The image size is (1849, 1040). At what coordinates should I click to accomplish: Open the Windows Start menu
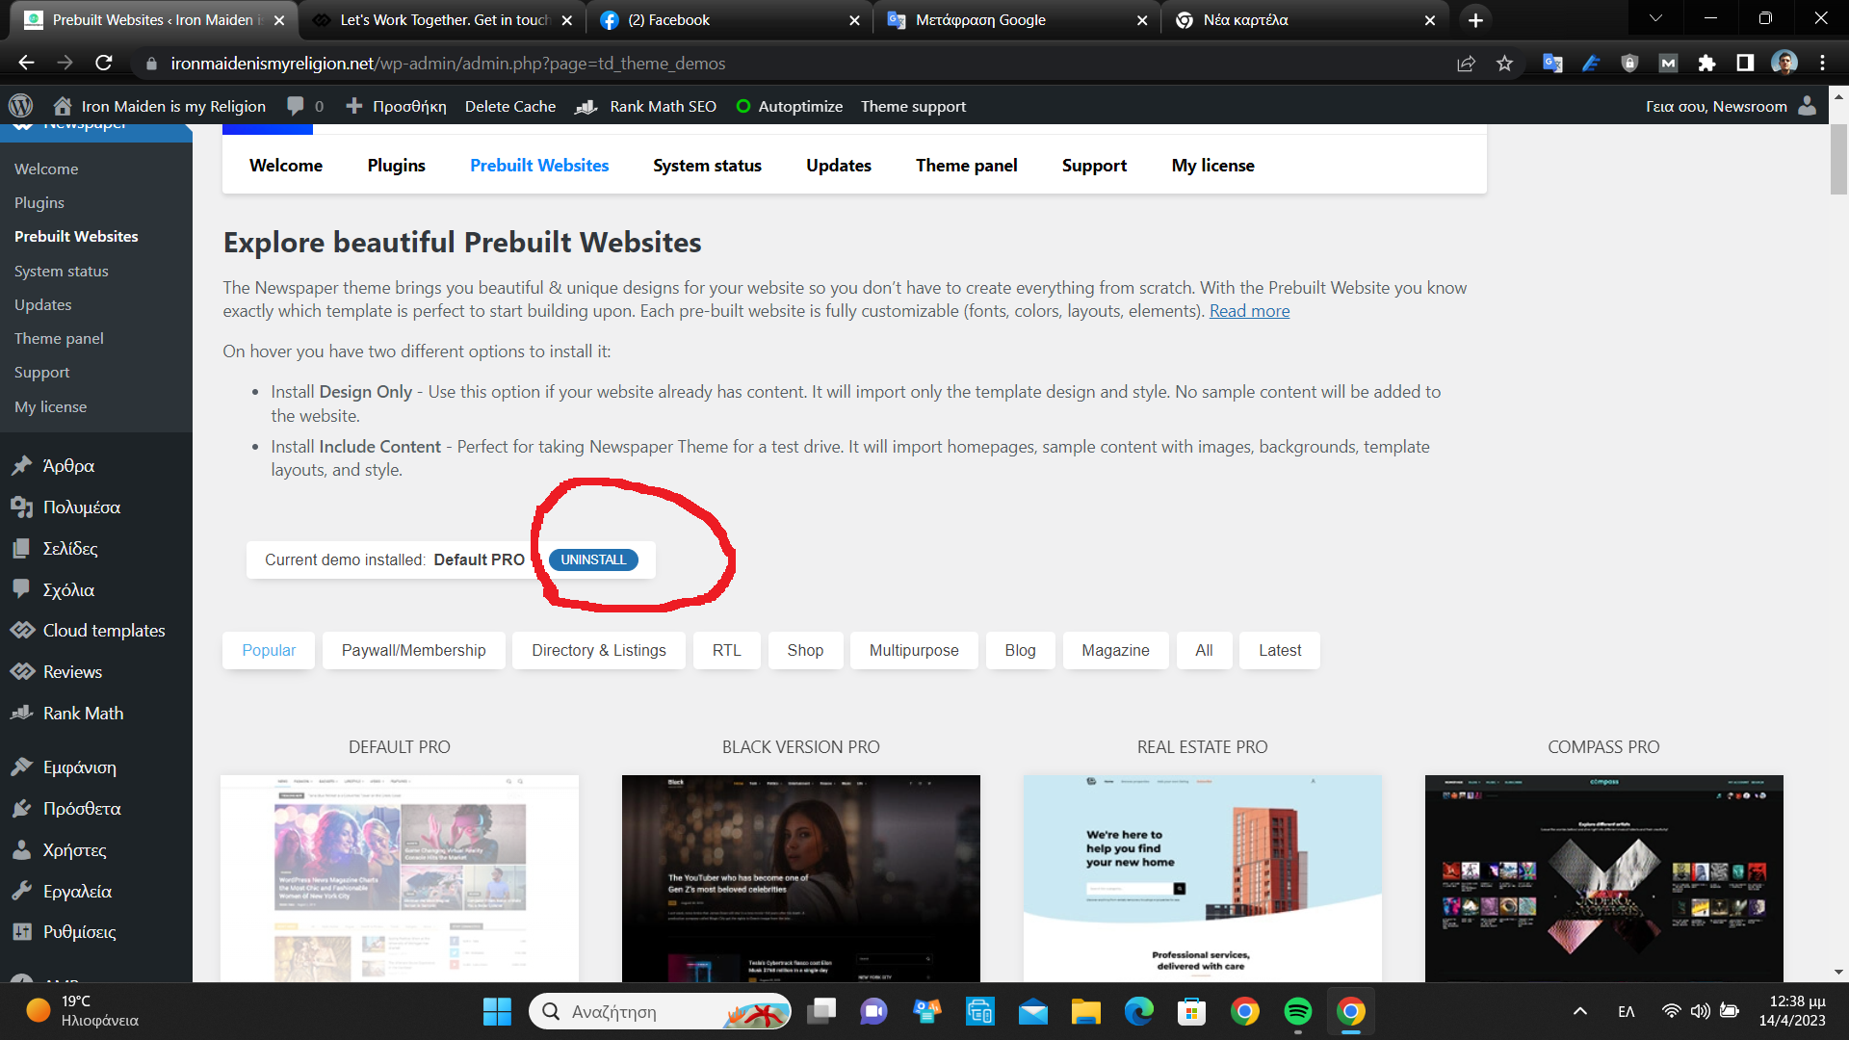(x=497, y=1011)
